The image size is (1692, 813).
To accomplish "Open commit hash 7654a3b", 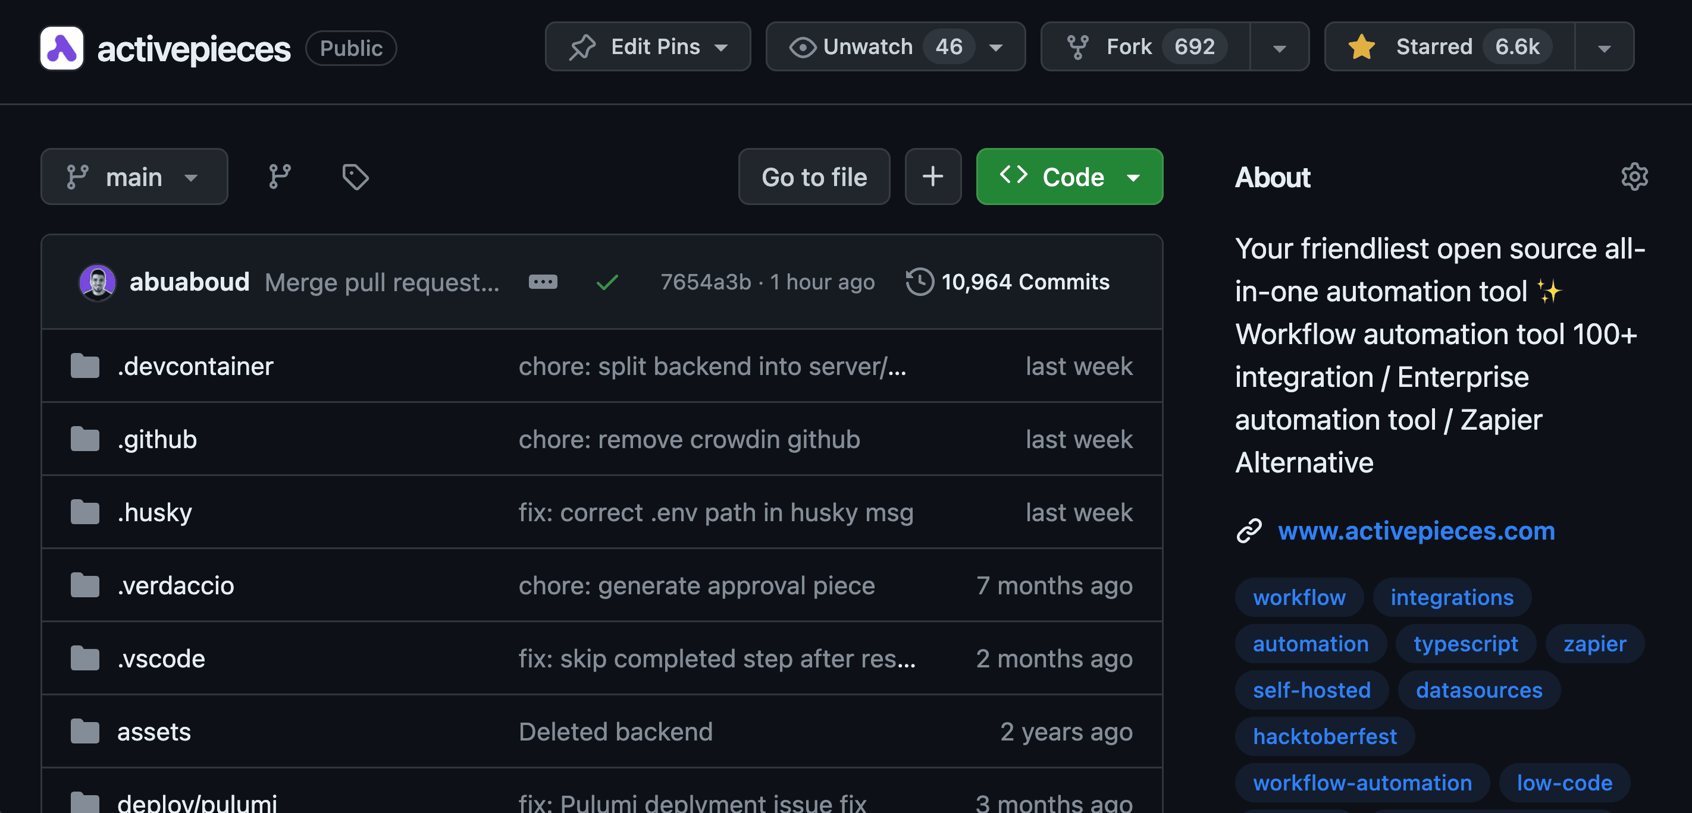I will coord(706,282).
